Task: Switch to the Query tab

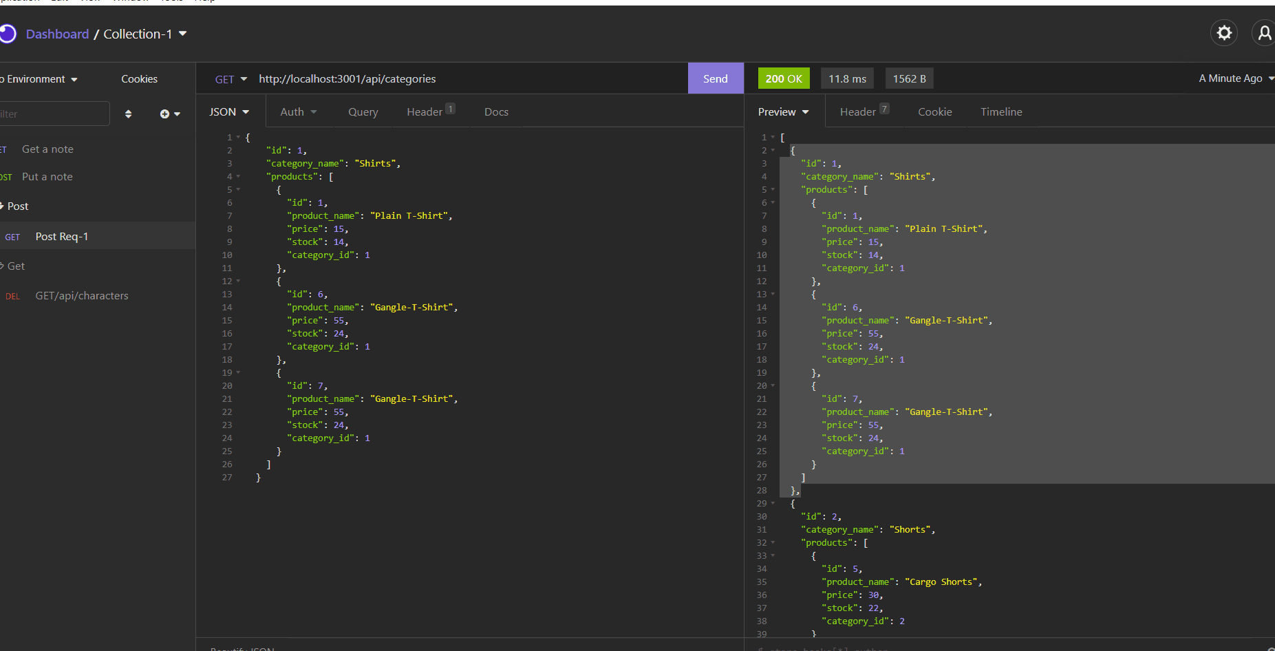Action: click(363, 112)
